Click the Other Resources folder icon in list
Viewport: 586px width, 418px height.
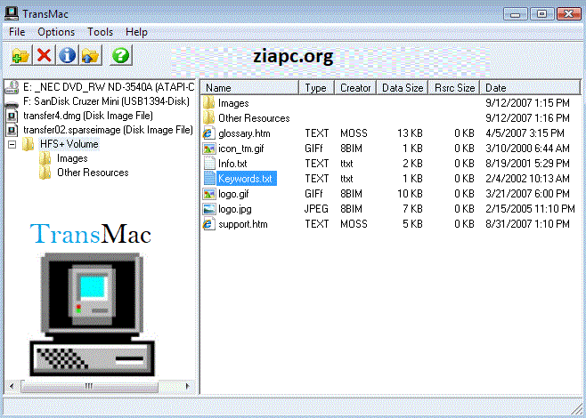pos(209,118)
